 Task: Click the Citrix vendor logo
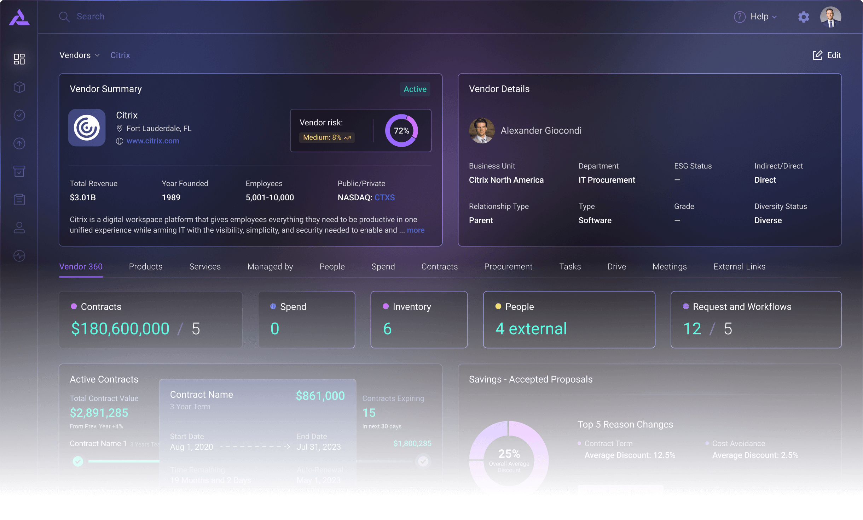87,128
